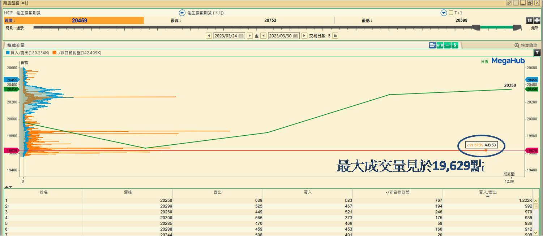
Task: Click the green A+B mode icon
Action: (440, 45)
